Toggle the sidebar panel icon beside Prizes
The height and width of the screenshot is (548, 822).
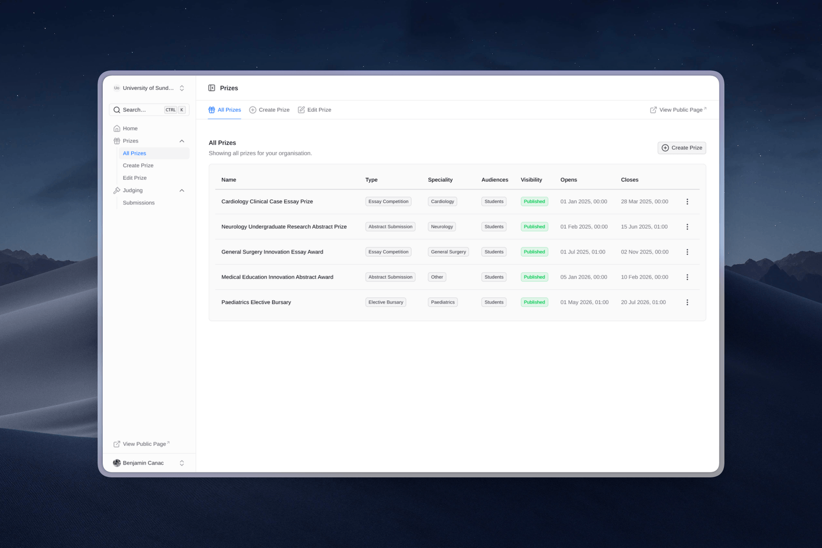click(212, 88)
